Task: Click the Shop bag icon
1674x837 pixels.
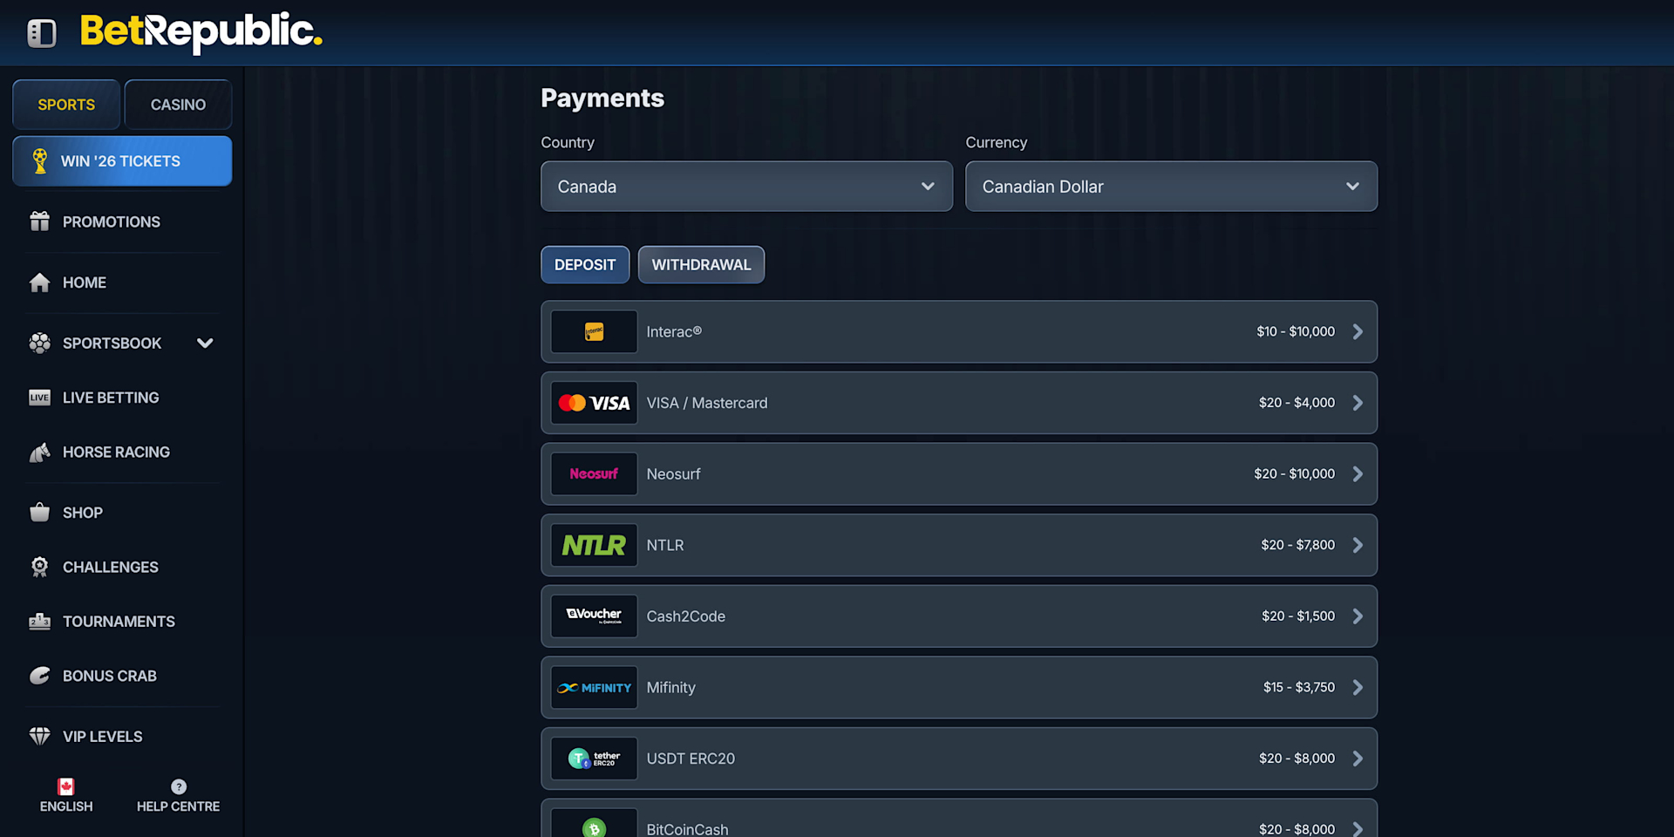Action: (x=40, y=513)
